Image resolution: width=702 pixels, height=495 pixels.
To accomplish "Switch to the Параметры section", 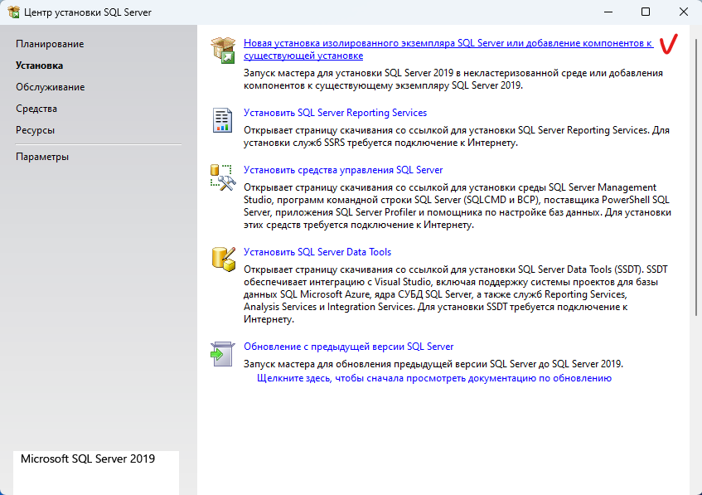I will [42, 157].
